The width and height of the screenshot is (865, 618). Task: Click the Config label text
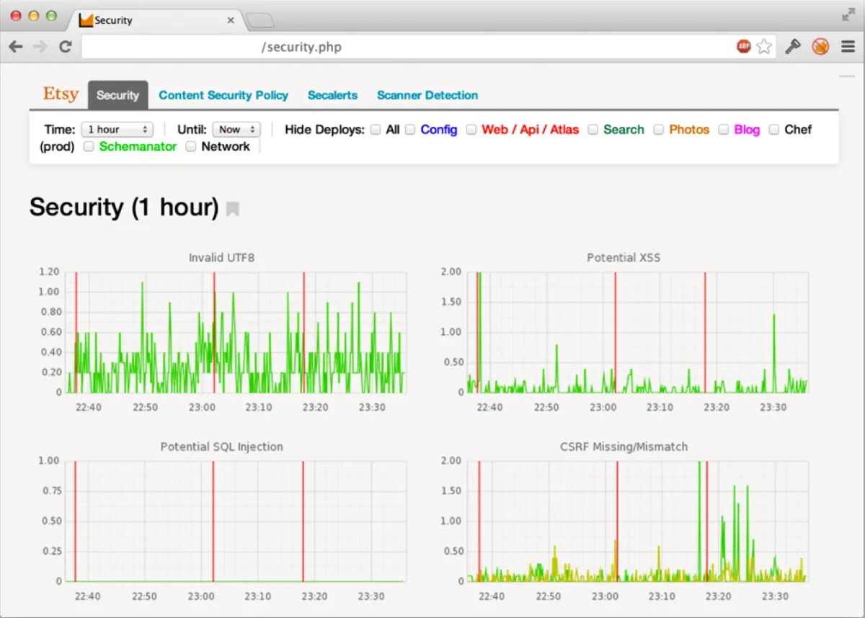tap(439, 130)
